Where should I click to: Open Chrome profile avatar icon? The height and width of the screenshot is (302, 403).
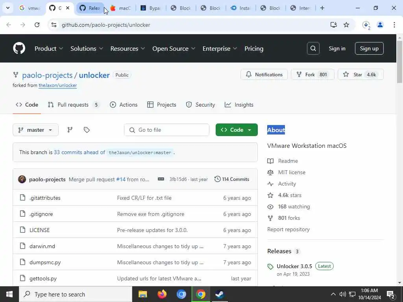pos(380,25)
